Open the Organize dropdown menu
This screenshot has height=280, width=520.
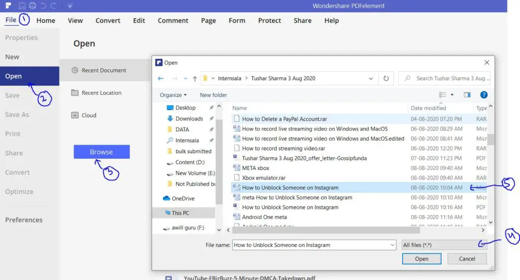click(173, 95)
